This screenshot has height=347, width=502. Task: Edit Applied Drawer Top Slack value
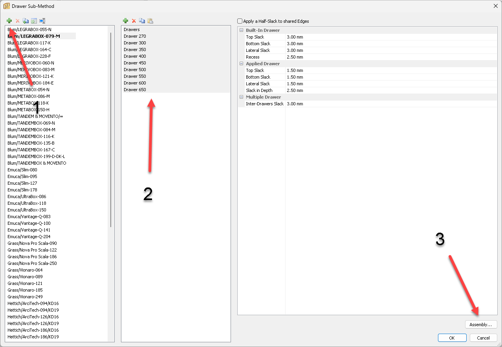pos(391,70)
